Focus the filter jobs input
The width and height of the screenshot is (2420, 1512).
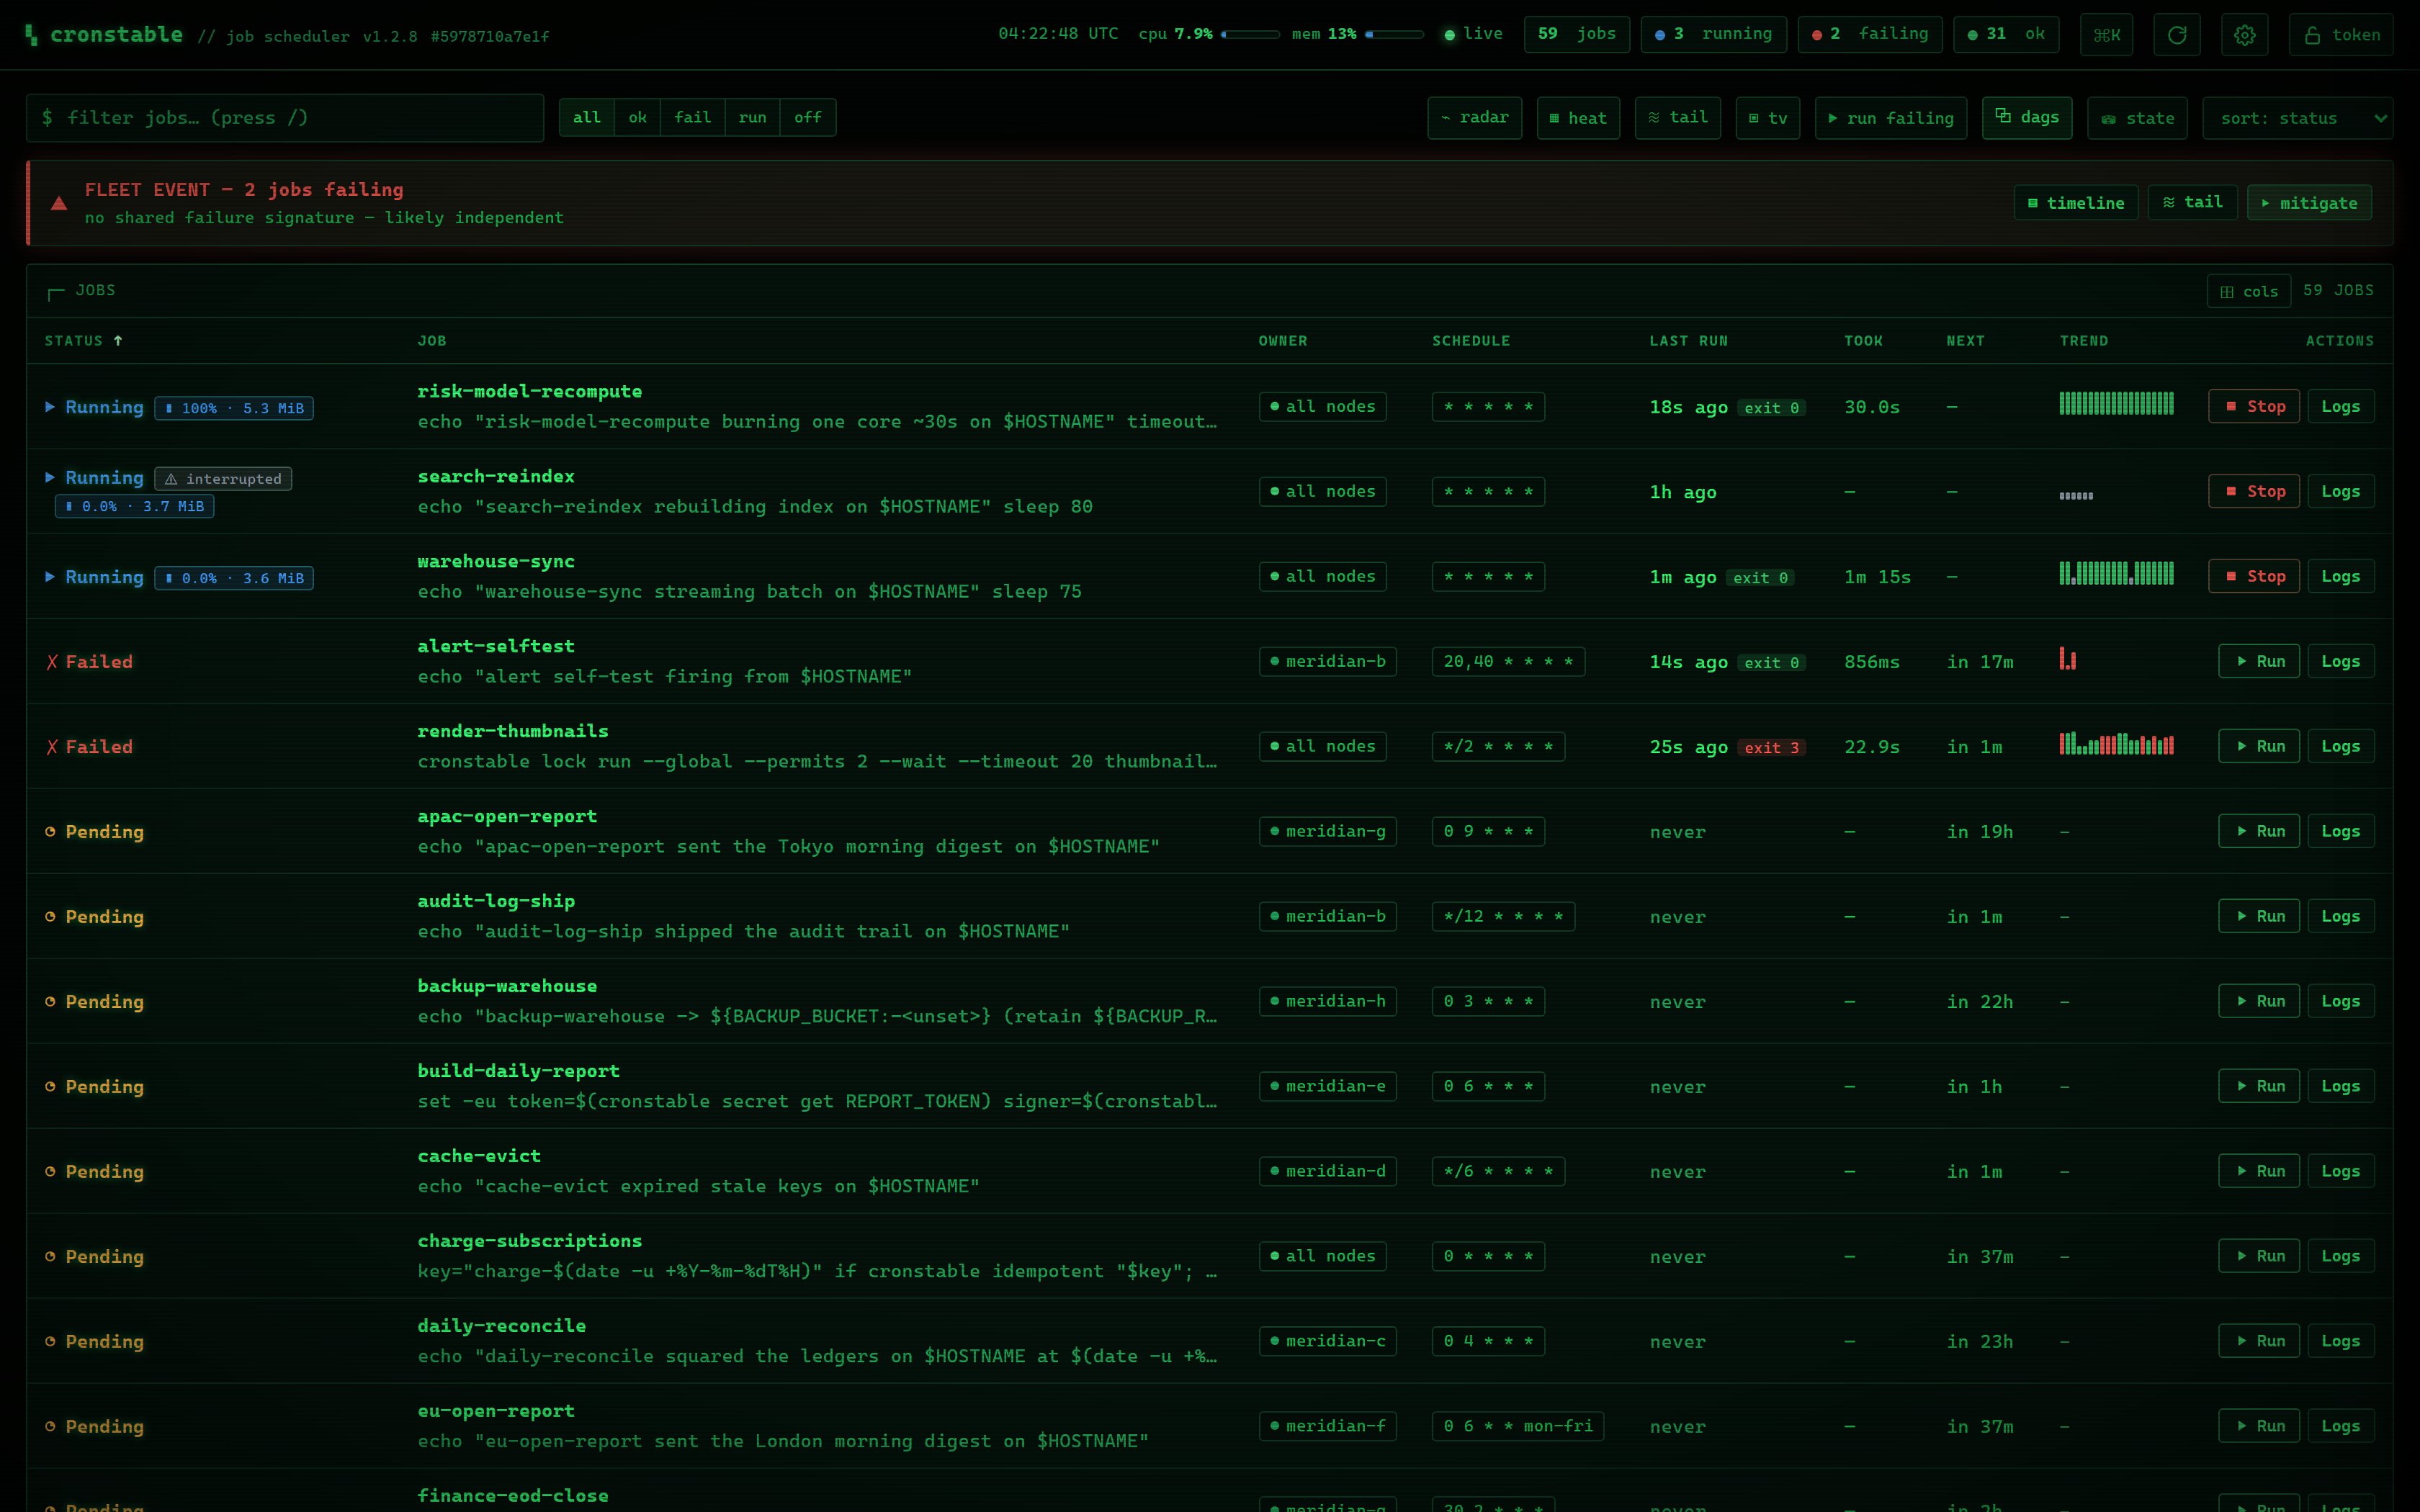coord(285,118)
